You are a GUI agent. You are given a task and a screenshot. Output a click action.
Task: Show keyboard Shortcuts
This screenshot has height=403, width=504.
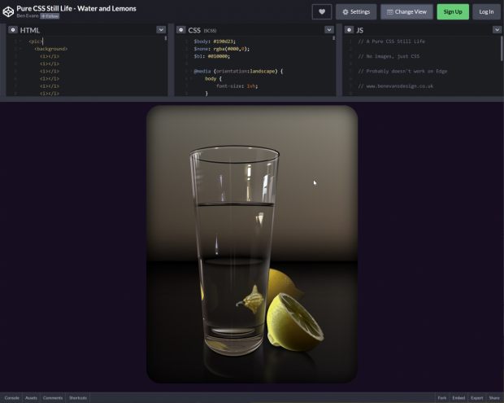point(78,397)
